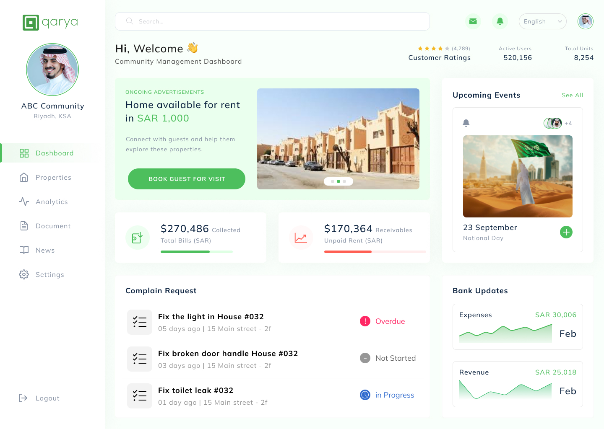The width and height of the screenshot is (604, 429).
Task: Click the Dashboard grid icon
Action: 24,153
